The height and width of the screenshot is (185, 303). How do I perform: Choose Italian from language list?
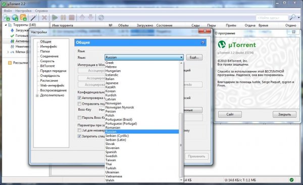[x=142, y=79]
